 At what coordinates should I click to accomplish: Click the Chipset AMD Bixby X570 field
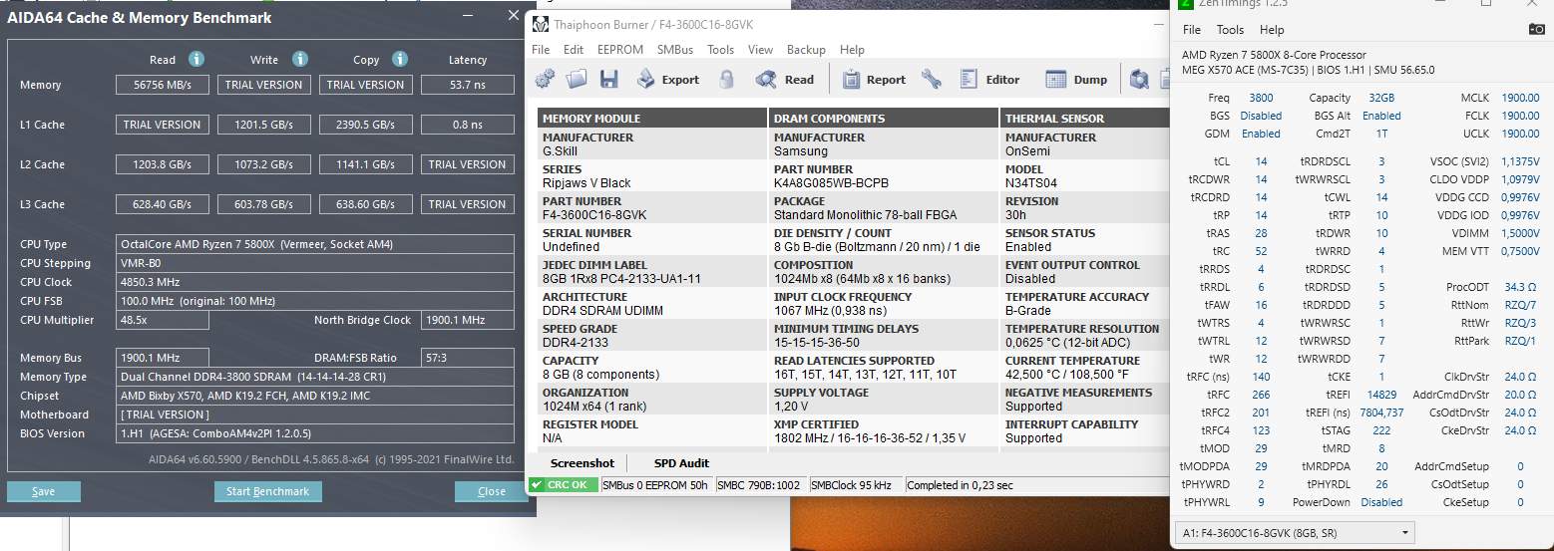coord(315,396)
